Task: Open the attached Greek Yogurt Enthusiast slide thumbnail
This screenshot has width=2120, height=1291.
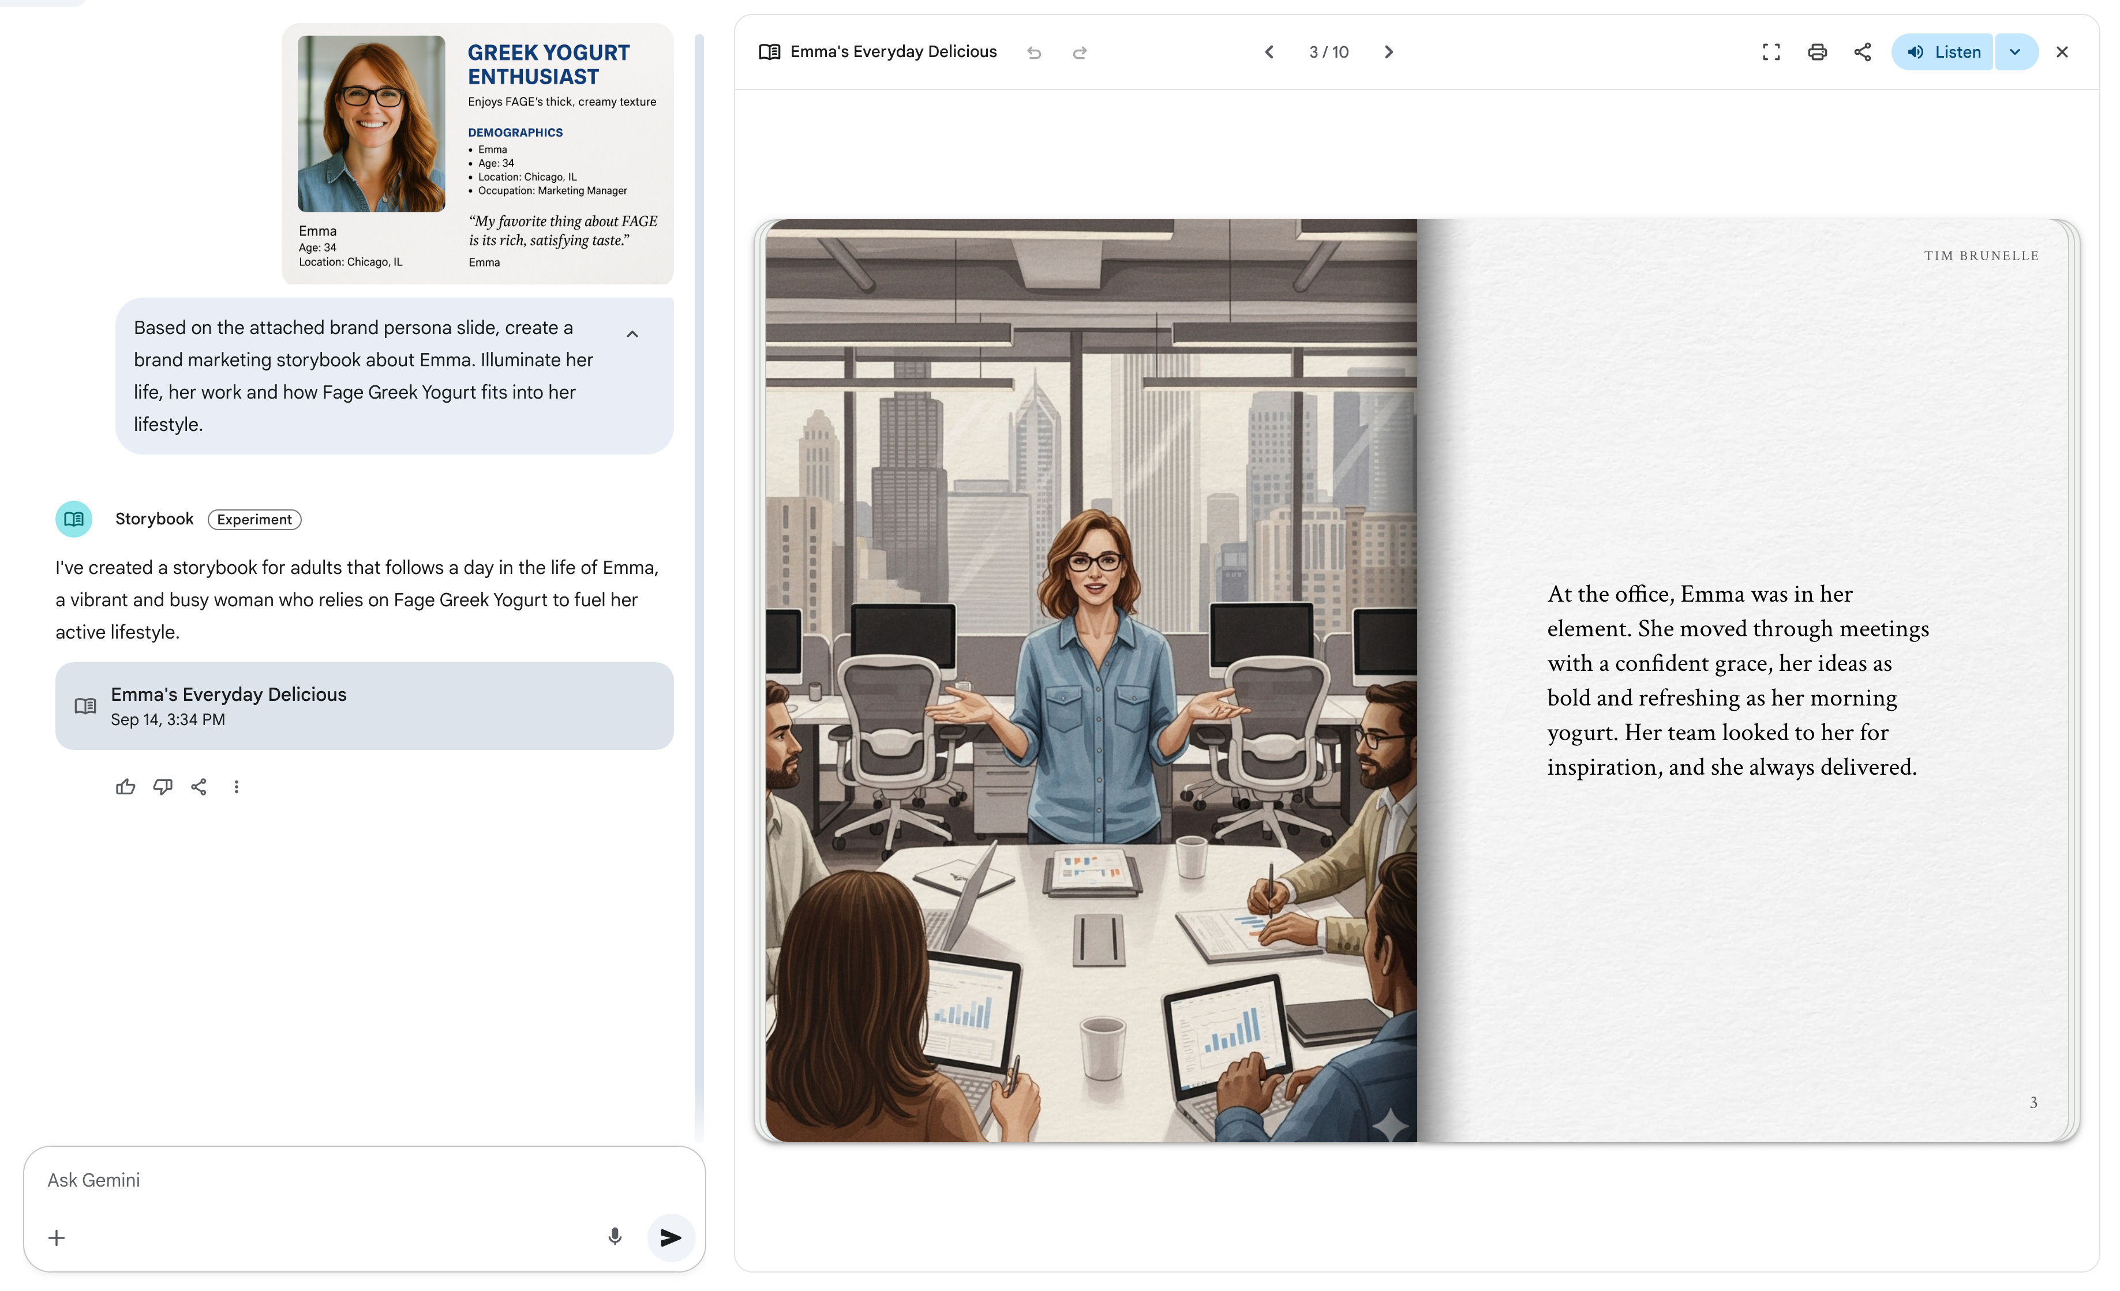Action: [478, 153]
